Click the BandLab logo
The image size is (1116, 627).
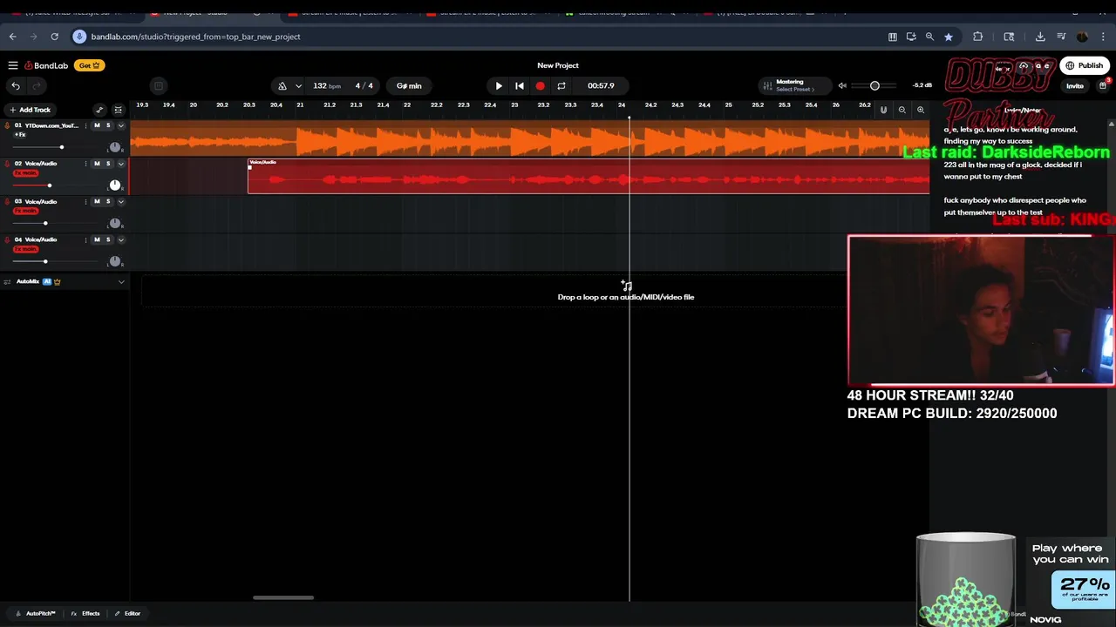[x=46, y=65]
